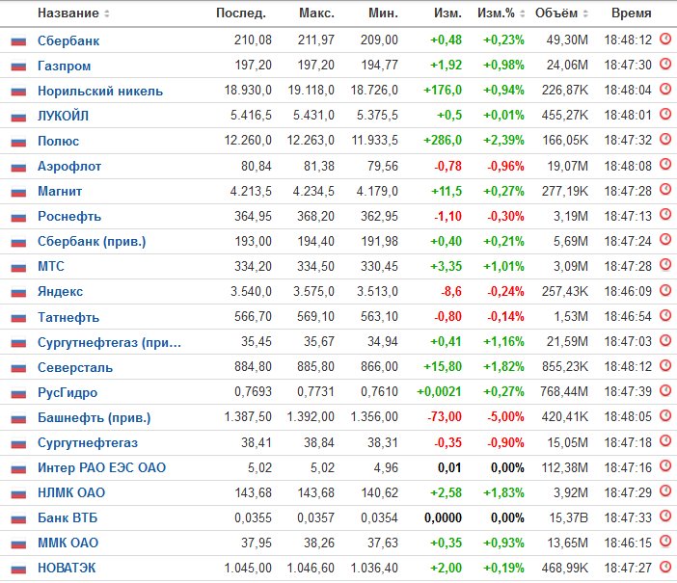
Task: Open the Газпром stock link
Action: tap(65, 66)
